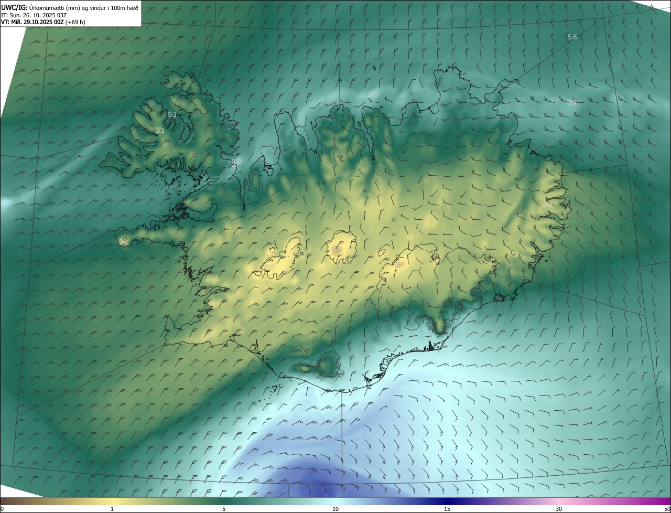
Task: Click the color scale tick label '0'
Action: tap(2, 509)
